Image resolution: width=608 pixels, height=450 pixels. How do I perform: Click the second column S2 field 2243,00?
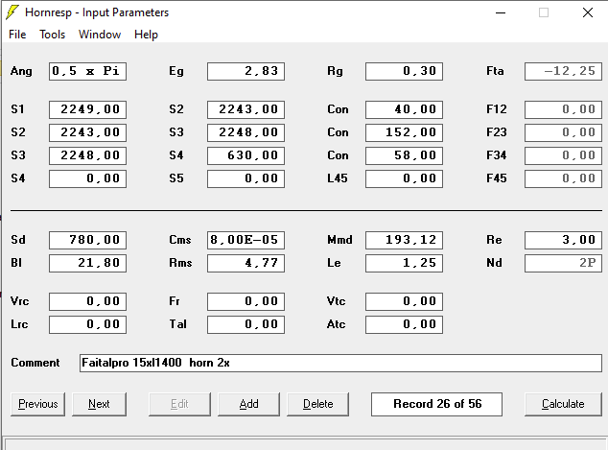(x=246, y=109)
